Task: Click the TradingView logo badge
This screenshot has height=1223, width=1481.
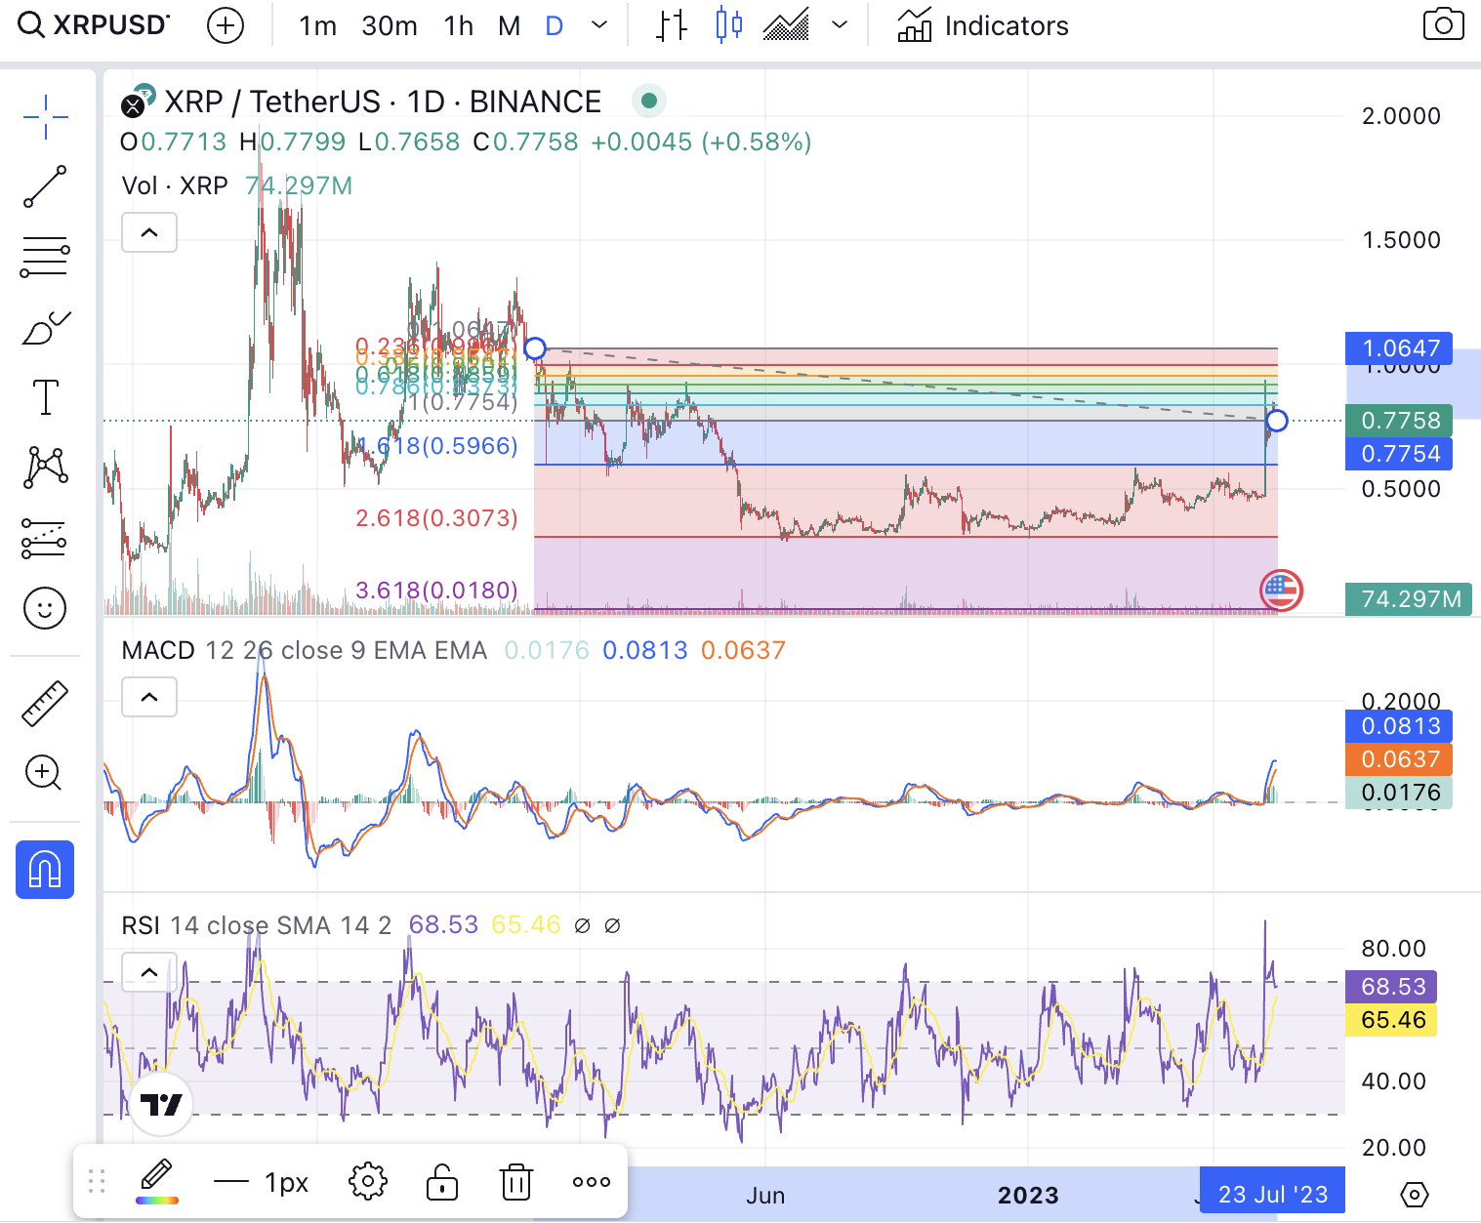Action: tap(161, 1104)
